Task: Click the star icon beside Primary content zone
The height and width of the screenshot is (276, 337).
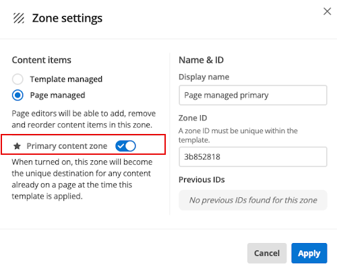Action: 17,146
